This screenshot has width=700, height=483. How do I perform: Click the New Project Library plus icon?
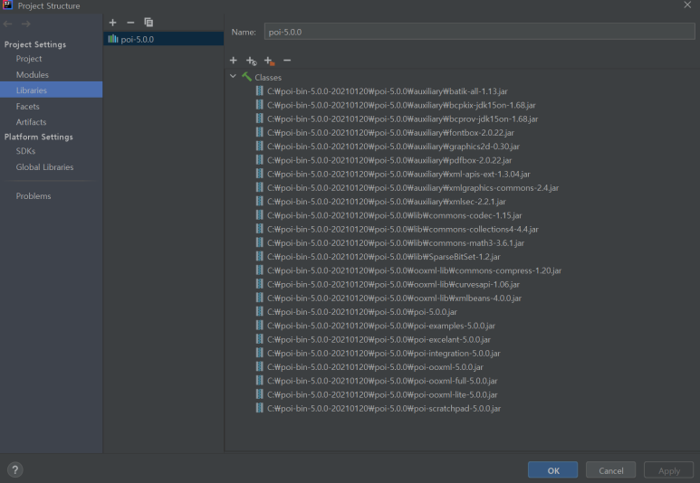click(x=112, y=22)
